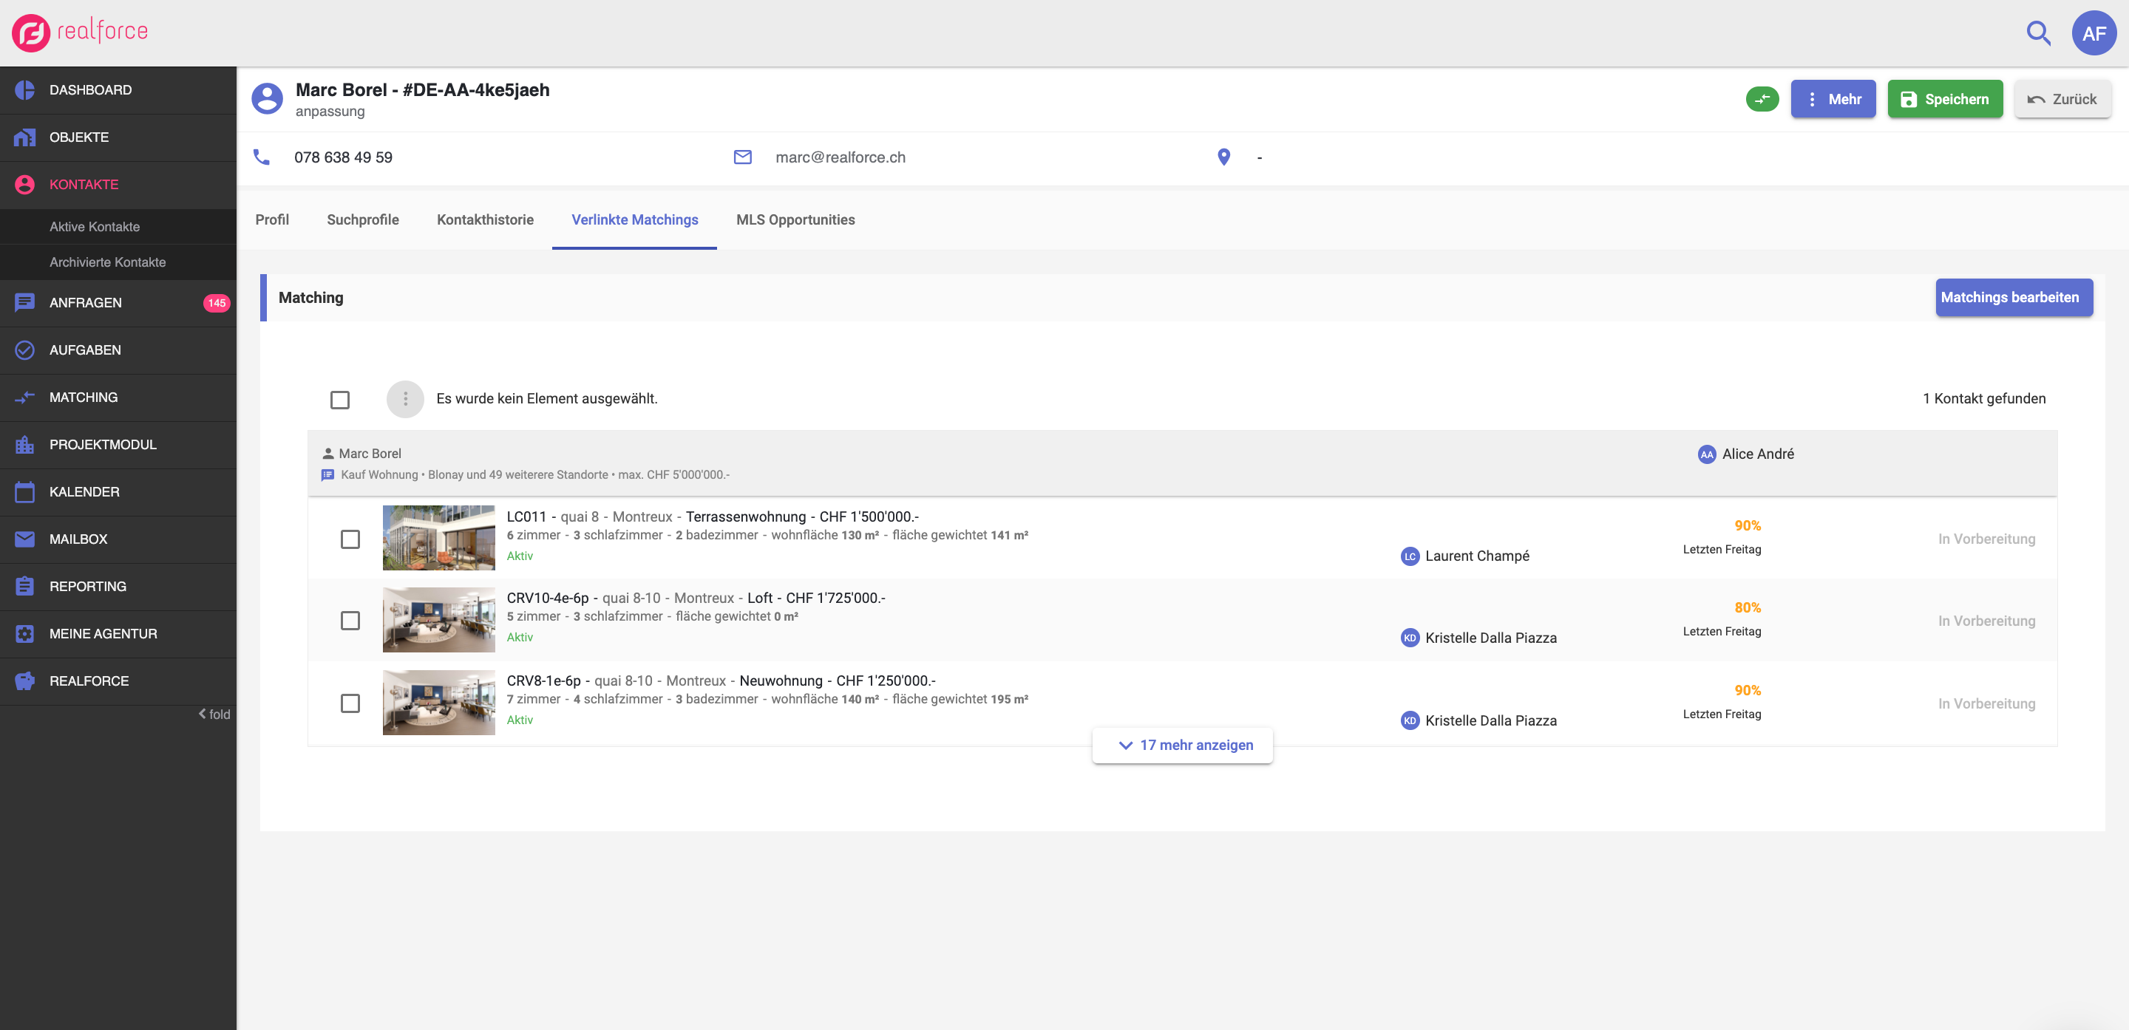
Task: Open Aktive Kontakte submenu item
Action: tap(118, 226)
